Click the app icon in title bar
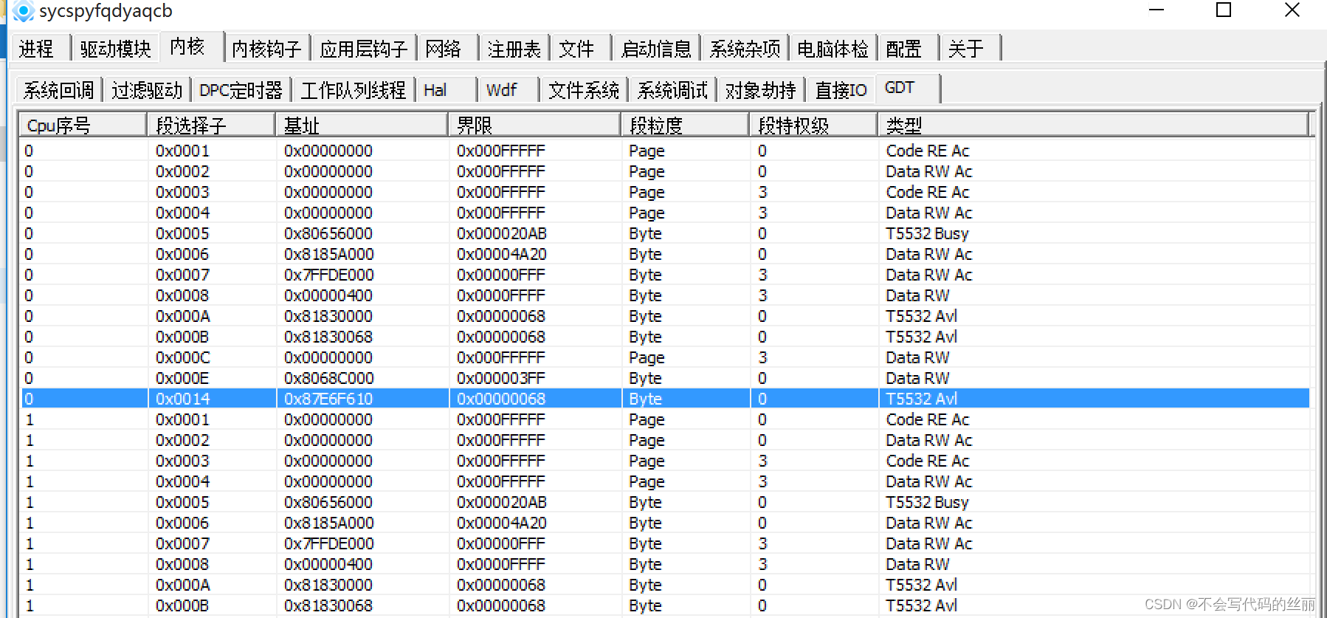 pyautogui.click(x=24, y=11)
